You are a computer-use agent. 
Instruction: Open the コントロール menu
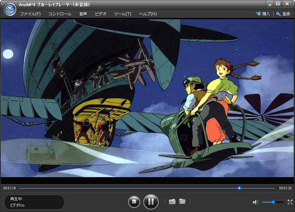(60, 14)
